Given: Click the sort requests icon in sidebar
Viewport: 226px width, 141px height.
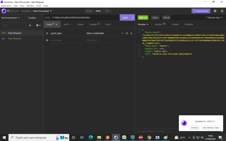Looking at the screenshot, I should [30, 25].
